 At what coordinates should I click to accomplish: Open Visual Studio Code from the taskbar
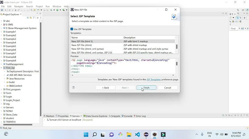pyautogui.click(x=137, y=135)
